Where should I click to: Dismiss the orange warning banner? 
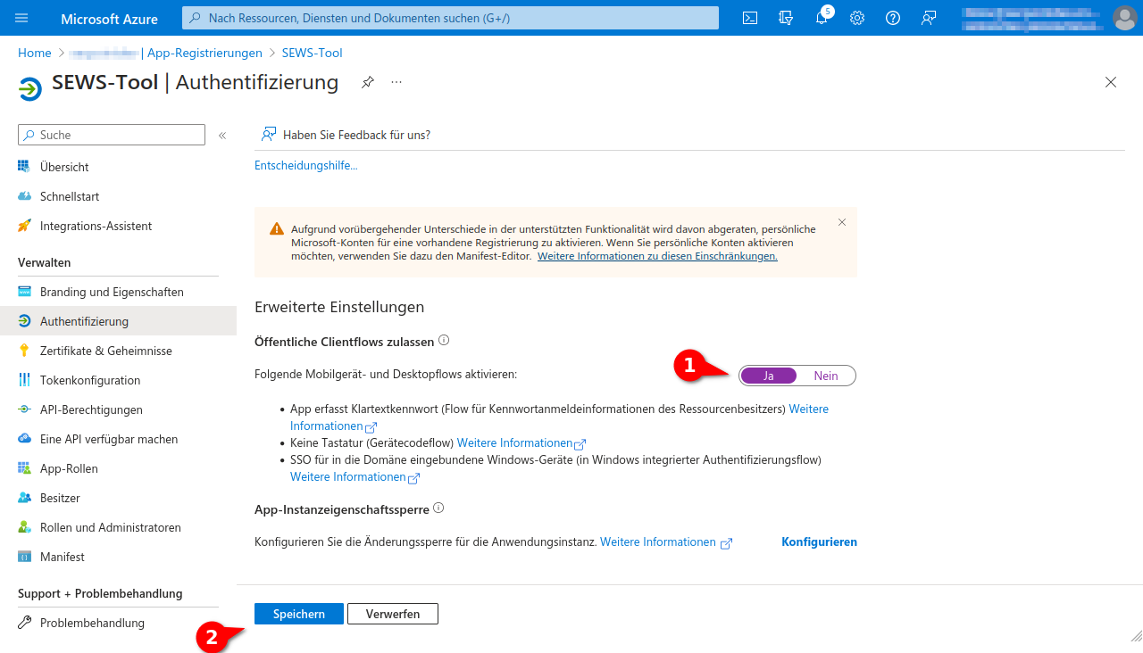[x=842, y=222]
